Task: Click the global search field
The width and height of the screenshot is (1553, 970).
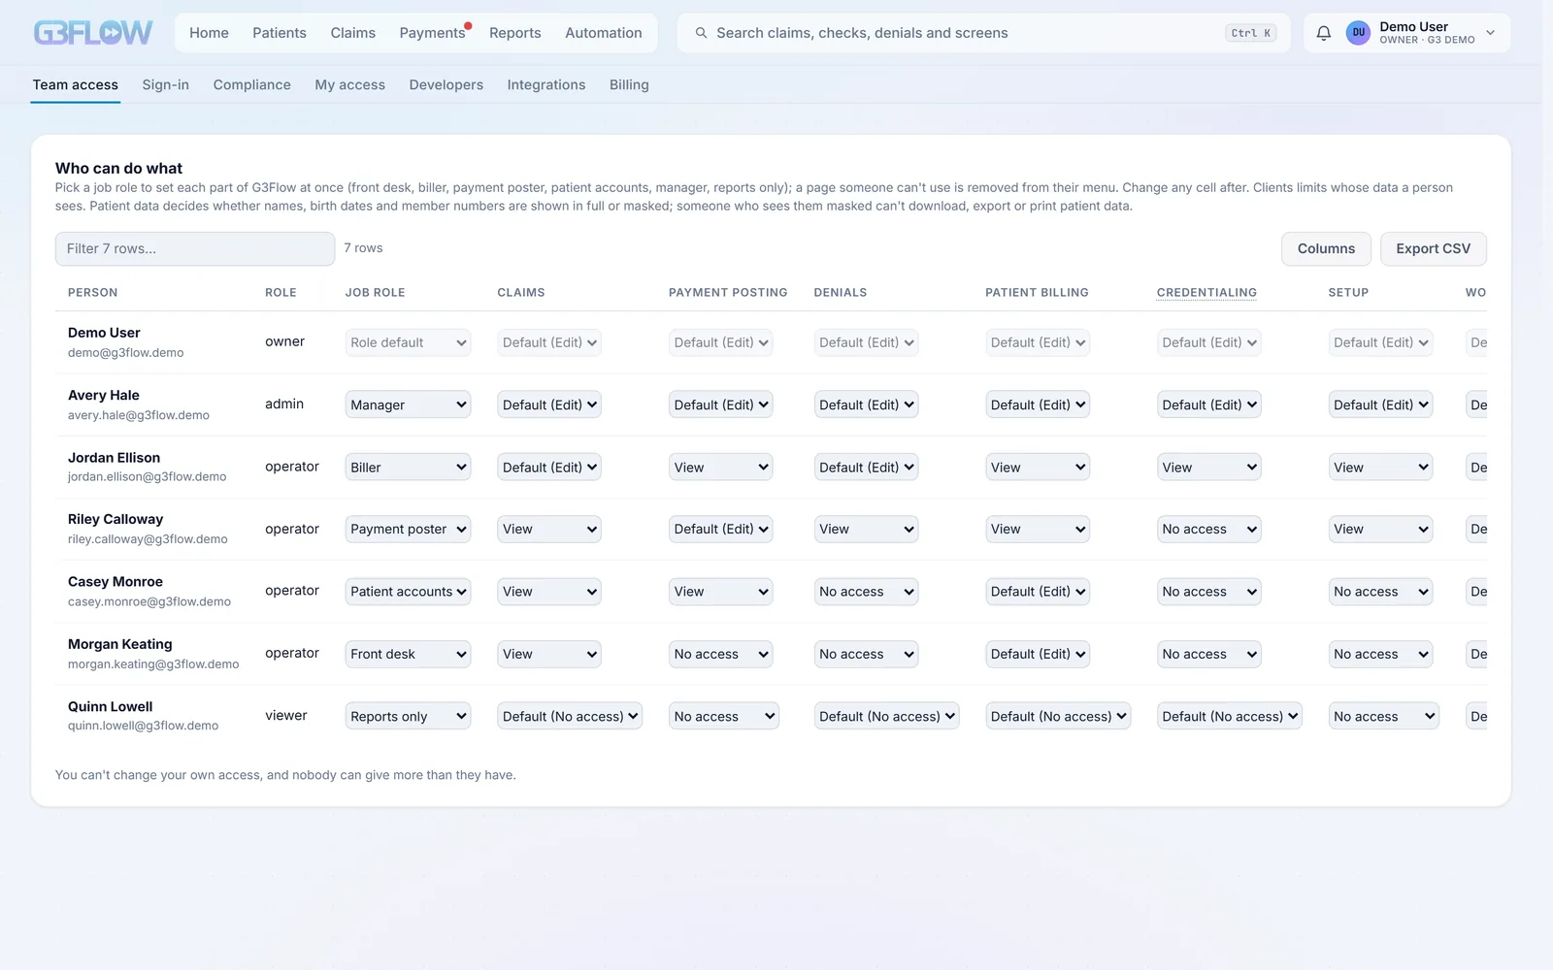Action: pyautogui.click(x=983, y=33)
